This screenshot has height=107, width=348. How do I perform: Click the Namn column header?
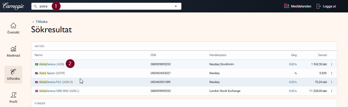[39, 55]
